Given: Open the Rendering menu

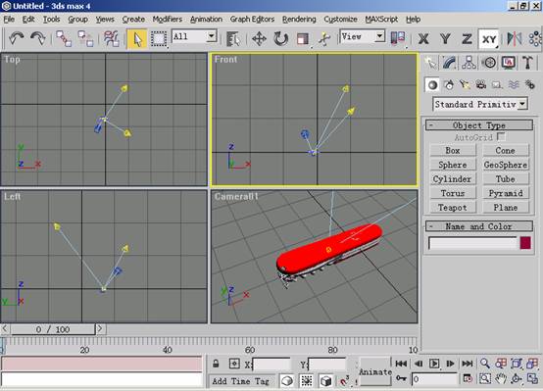Looking at the screenshot, I should [x=299, y=19].
